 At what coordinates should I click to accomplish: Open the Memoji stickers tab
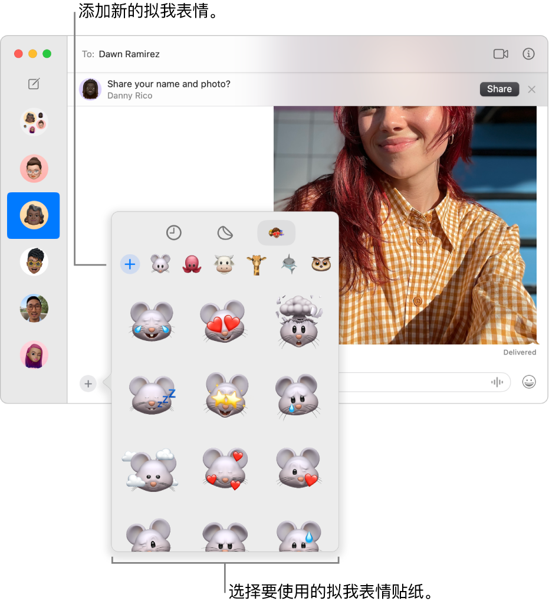(x=277, y=232)
